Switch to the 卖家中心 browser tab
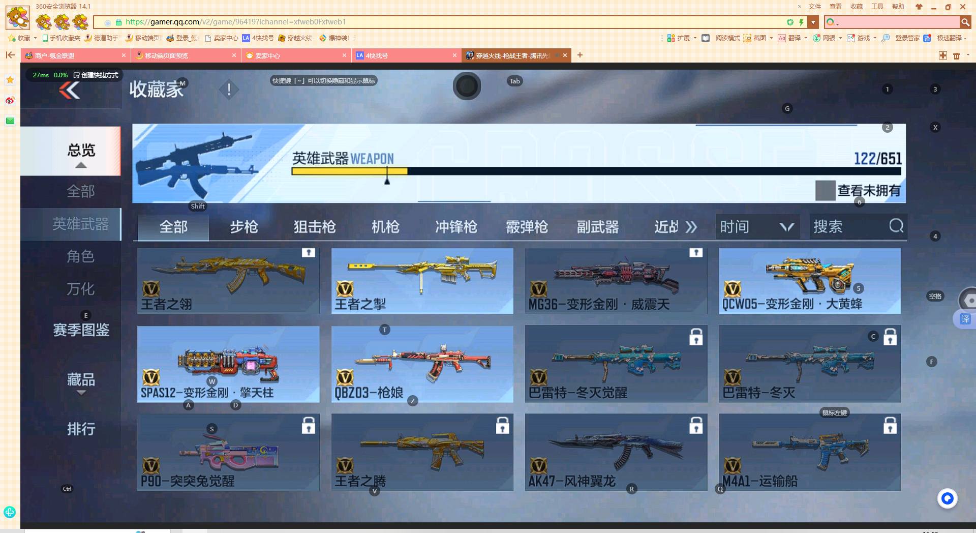 266,55
